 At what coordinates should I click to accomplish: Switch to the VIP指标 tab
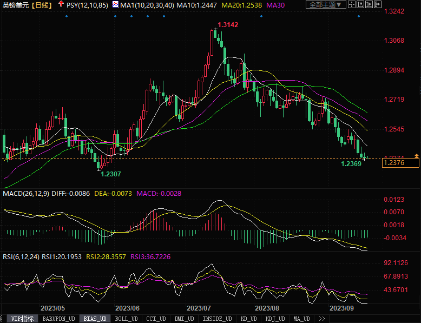[22, 319]
